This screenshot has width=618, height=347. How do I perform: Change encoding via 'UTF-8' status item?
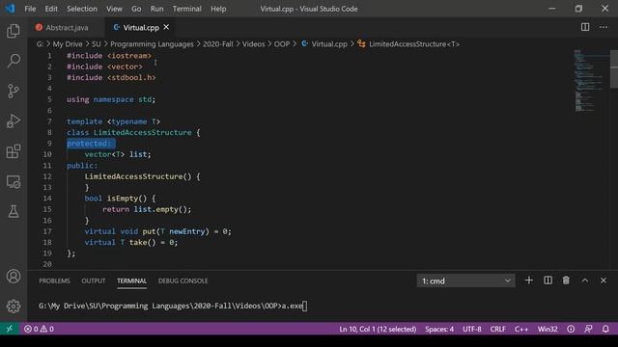pyautogui.click(x=472, y=329)
